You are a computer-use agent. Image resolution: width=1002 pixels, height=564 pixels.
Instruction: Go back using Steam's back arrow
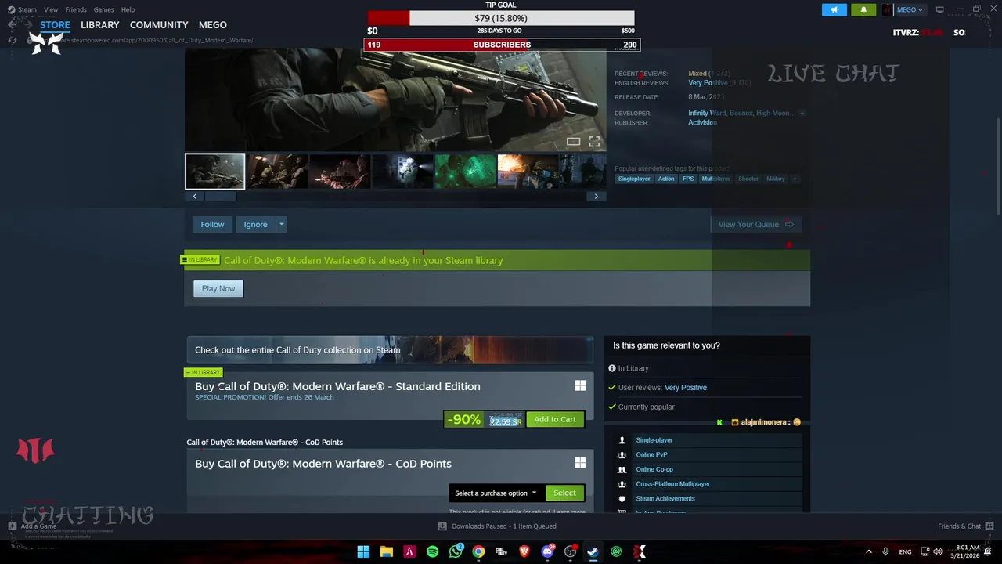coord(12,25)
